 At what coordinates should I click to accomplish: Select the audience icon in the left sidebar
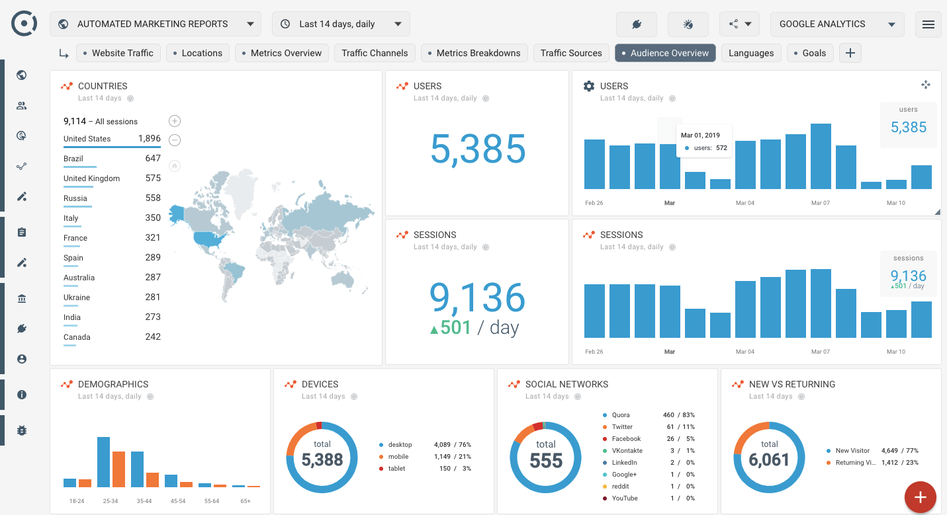pyautogui.click(x=21, y=105)
